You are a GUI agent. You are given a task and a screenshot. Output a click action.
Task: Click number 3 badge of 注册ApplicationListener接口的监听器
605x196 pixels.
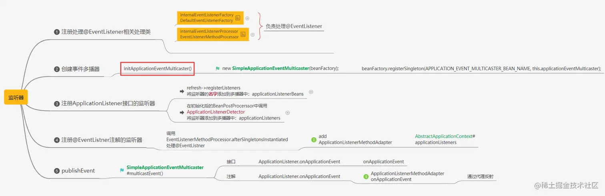point(57,104)
